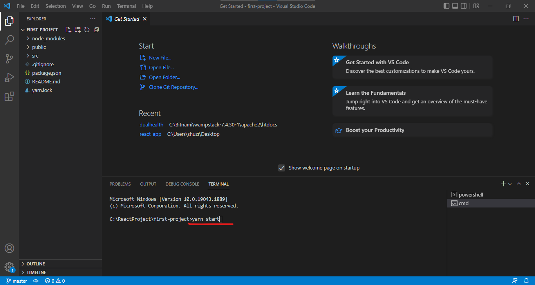
Task: Open the View menu
Action: [78, 6]
